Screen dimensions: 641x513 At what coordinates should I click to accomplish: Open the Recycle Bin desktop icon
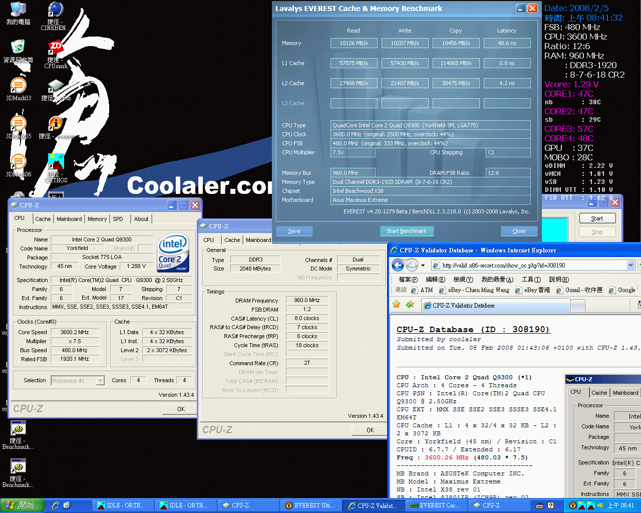click(x=18, y=51)
